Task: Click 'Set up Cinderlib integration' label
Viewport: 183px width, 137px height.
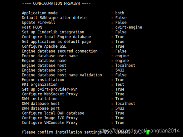Action: pos(53,32)
